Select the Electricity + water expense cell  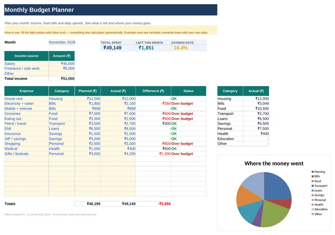[x=26, y=104]
